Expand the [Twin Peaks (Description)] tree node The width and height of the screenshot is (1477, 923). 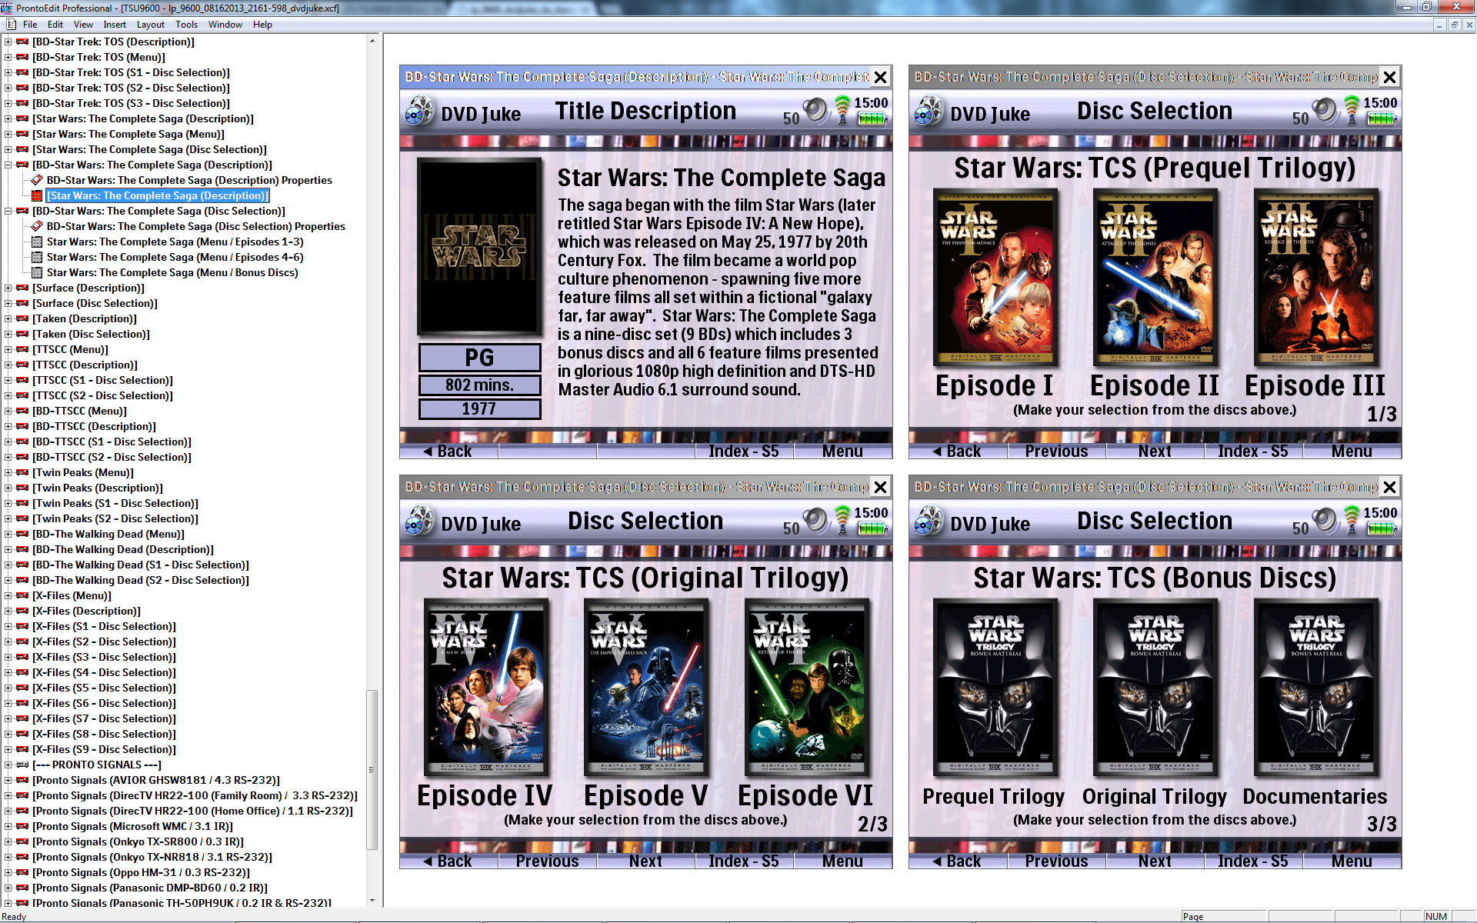(8, 488)
